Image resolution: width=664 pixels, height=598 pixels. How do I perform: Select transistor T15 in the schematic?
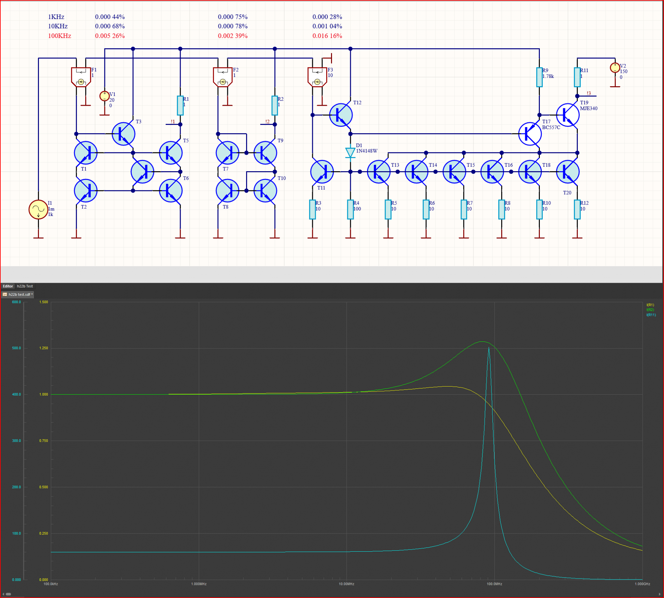point(454,172)
